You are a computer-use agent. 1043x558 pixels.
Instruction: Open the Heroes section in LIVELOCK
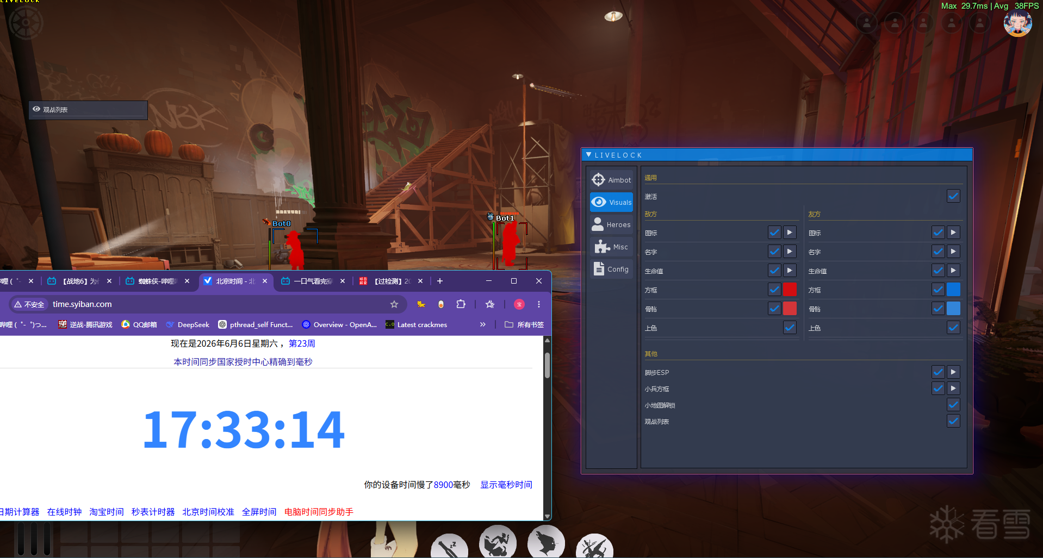(x=611, y=224)
